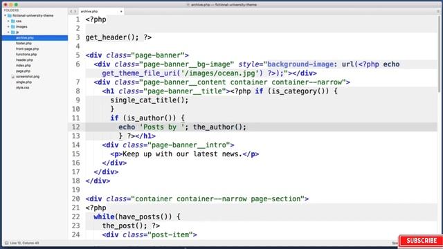Screen dimensions: 443x249
Task: Expand the js folder arrow
Action: point(8,33)
